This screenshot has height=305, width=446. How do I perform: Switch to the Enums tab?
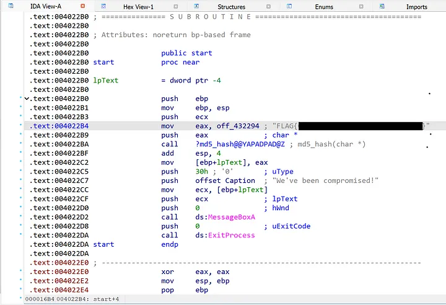[x=324, y=7]
